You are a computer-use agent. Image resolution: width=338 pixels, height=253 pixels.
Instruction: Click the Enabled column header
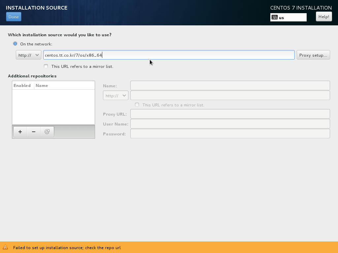[x=23, y=85]
